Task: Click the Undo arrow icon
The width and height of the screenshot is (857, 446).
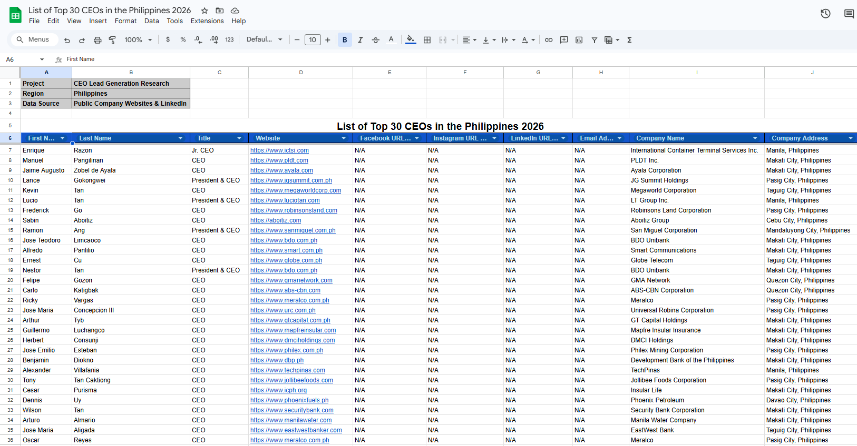Action: 67,40
